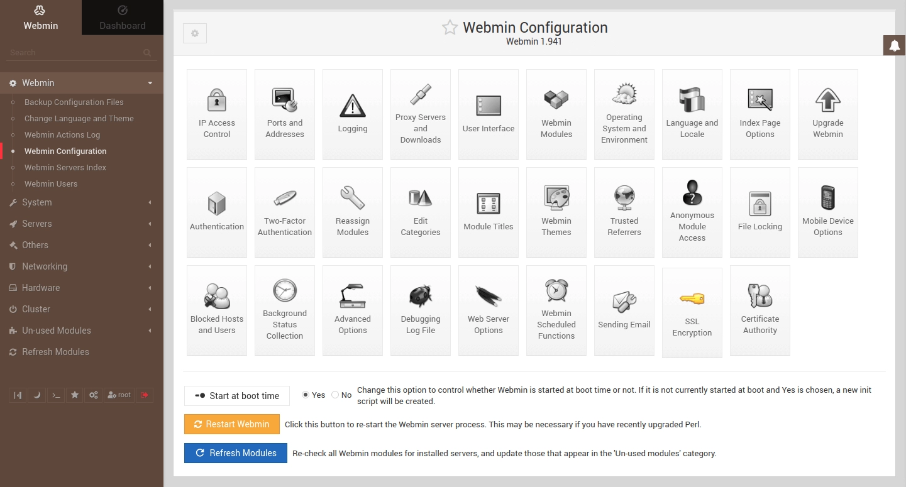This screenshot has width=906, height=487.
Task: Click the sidebar search field
Action: 75,52
